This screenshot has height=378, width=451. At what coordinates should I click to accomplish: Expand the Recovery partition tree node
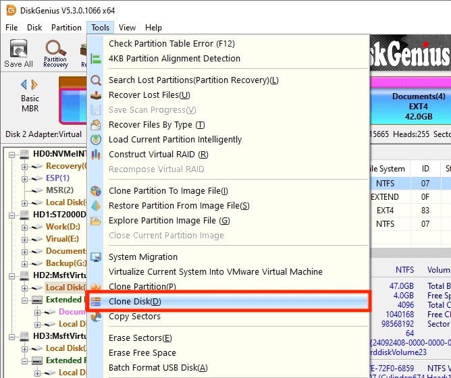(25, 166)
